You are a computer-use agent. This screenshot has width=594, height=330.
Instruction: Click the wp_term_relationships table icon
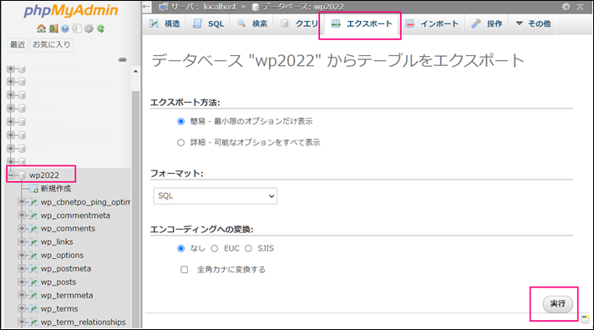[33, 322]
